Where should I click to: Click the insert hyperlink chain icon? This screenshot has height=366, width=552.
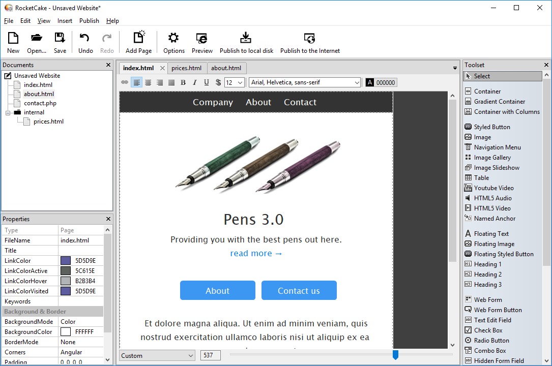pyautogui.click(x=125, y=82)
